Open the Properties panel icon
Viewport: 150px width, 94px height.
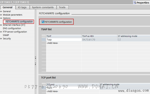[134, 3]
